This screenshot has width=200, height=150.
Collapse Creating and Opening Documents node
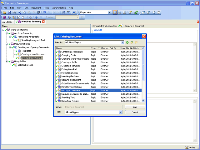(10, 47)
